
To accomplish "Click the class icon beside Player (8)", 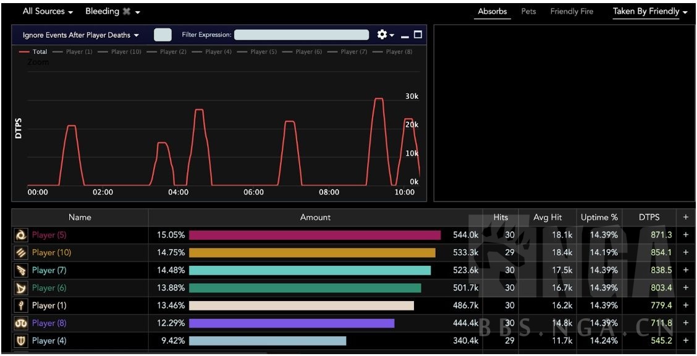I will (x=21, y=323).
